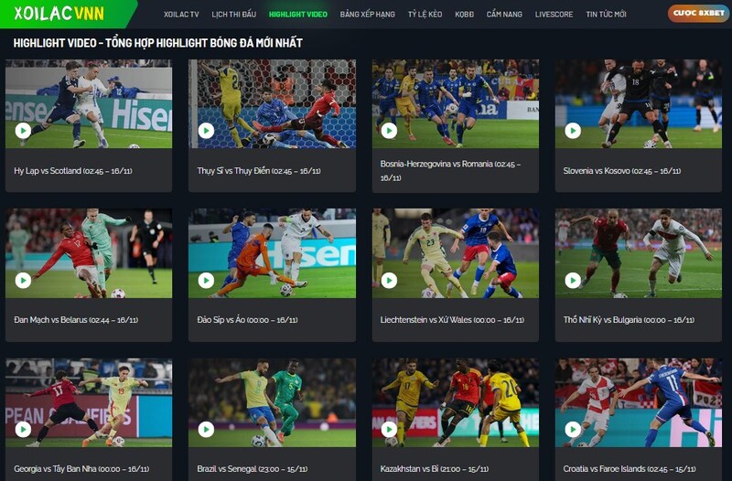Select the Croatia vs Faroe Islands thumbnail
The height and width of the screenshot is (481, 732).
[x=638, y=402]
